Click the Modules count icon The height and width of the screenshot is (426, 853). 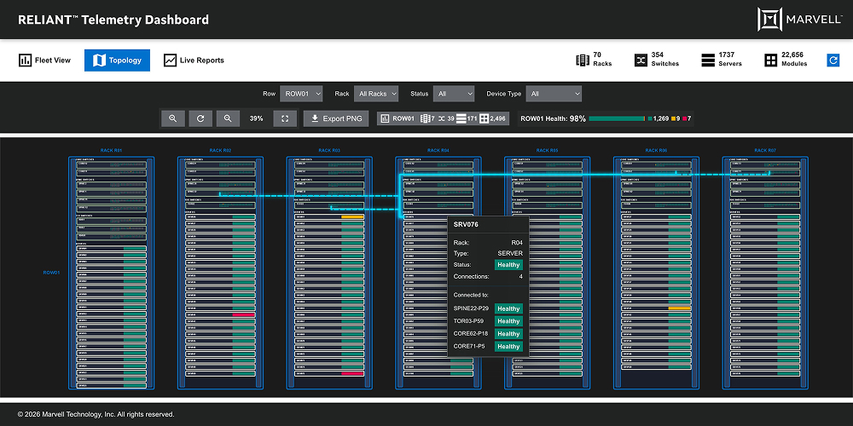(x=770, y=60)
